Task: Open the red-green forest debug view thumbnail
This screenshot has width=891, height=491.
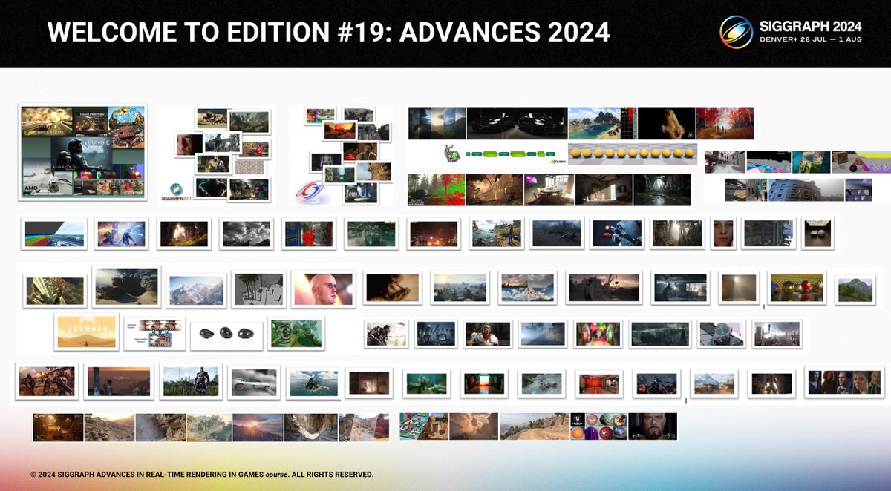Action: (x=437, y=190)
